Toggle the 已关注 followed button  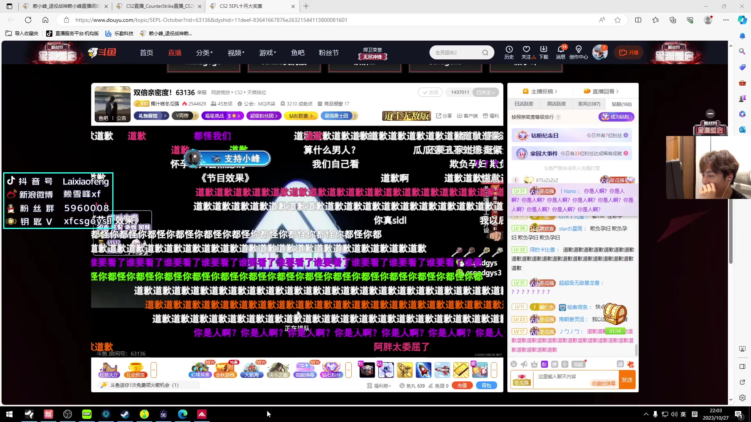click(x=486, y=92)
